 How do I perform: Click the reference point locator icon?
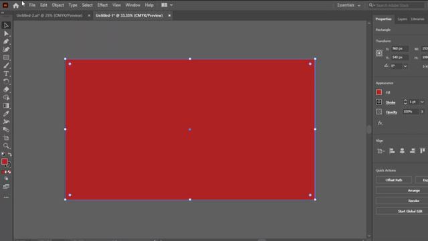point(379,53)
